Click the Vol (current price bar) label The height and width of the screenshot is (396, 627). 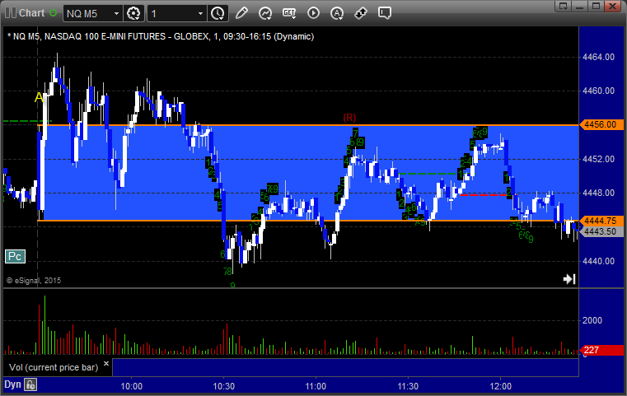54,367
